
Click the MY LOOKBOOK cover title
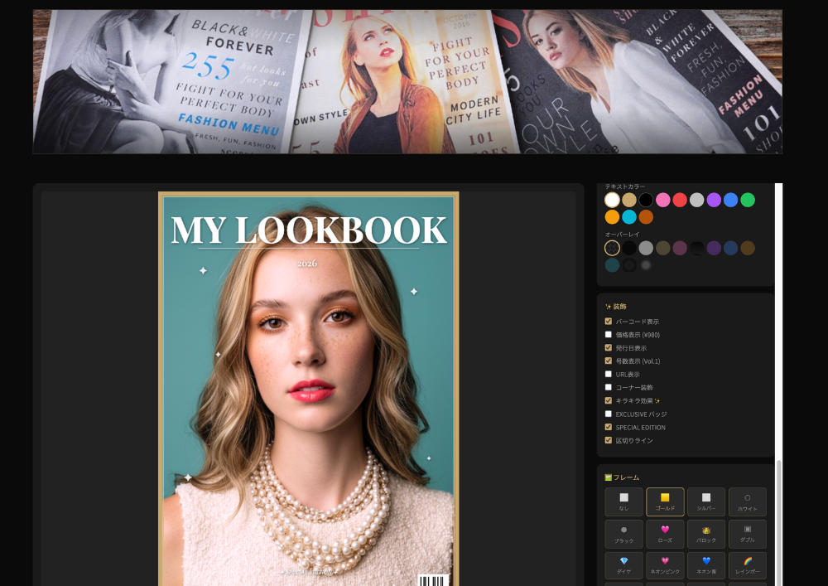(308, 230)
